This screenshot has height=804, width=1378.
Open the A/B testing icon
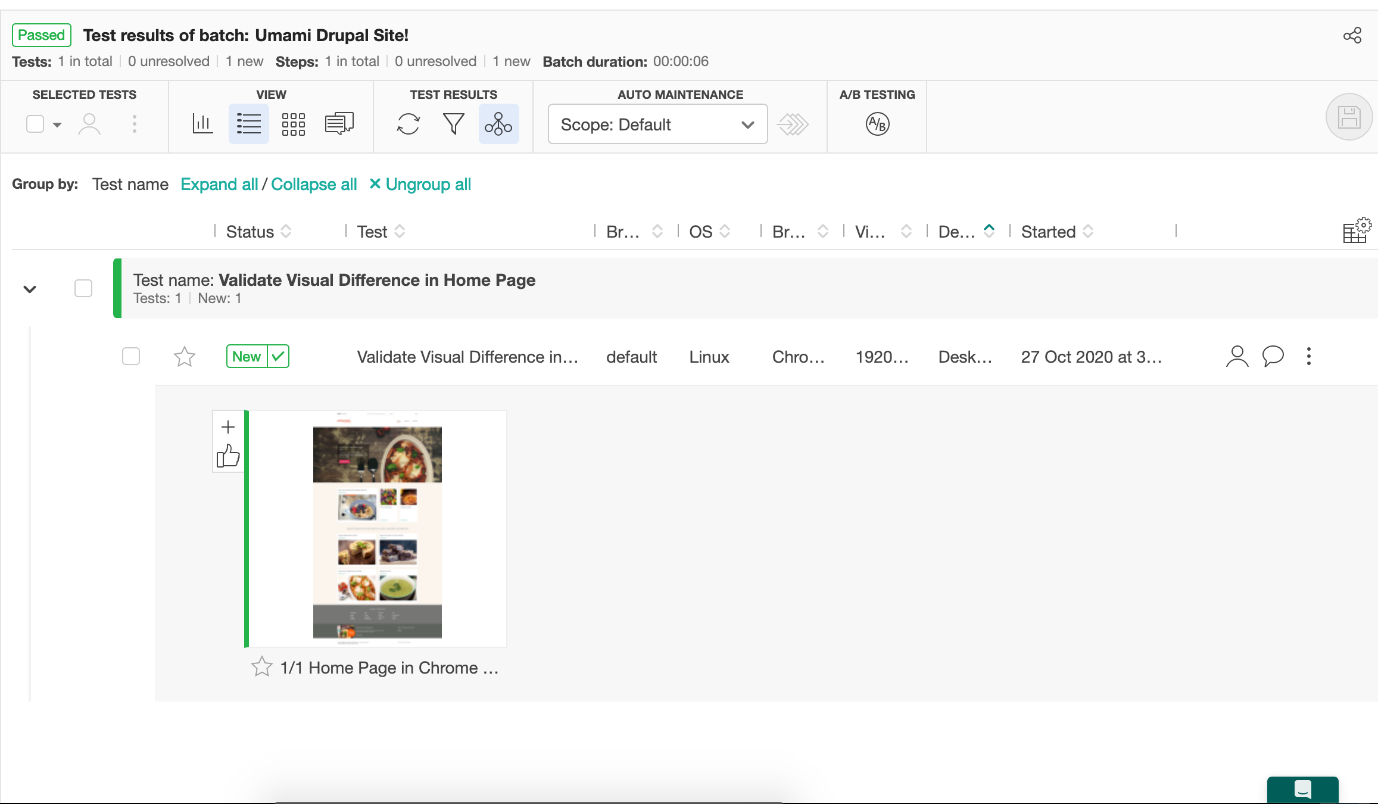point(877,124)
